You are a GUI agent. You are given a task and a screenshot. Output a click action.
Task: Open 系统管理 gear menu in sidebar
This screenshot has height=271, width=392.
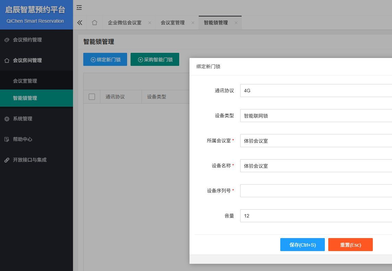(x=23, y=119)
